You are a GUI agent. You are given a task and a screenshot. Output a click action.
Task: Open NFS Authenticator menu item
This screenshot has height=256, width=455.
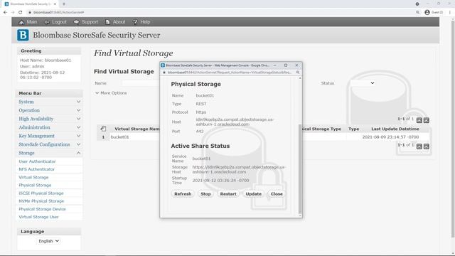pyautogui.click(x=36, y=169)
